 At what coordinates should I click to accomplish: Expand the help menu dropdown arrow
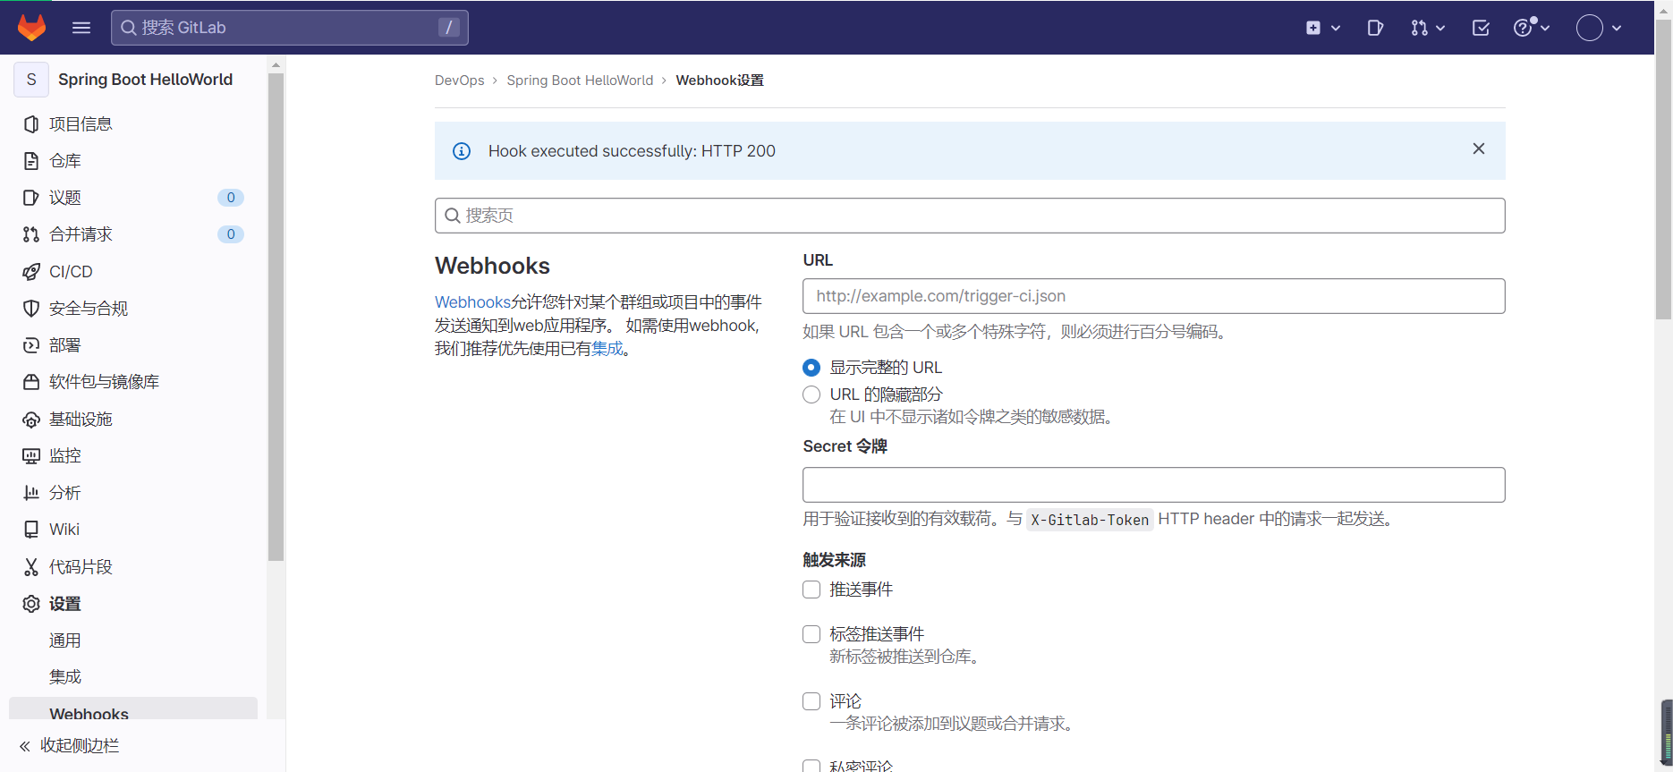click(x=1545, y=29)
